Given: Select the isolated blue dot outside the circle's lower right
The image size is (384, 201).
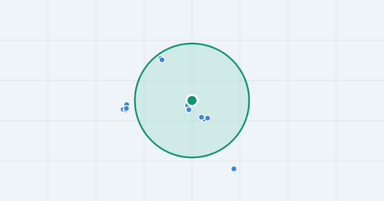Looking at the screenshot, I should (x=234, y=169).
